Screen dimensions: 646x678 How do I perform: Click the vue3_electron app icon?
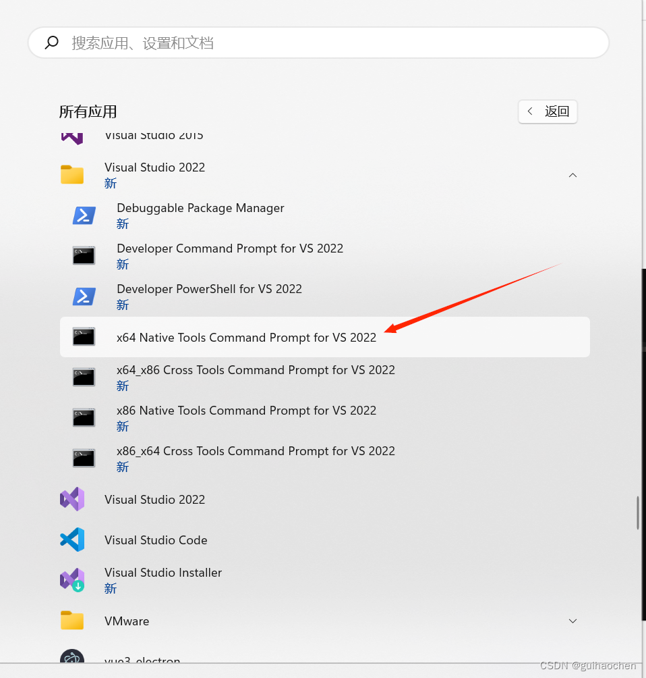(x=72, y=656)
